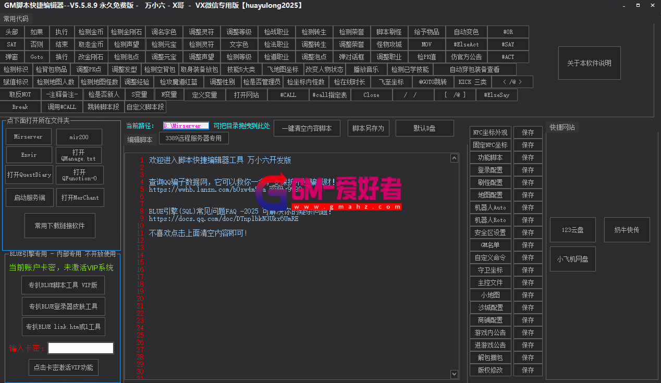Viewport: 661px width, 383px height.
Task: Open the 小飞机网盘 website
Action: coord(572,259)
